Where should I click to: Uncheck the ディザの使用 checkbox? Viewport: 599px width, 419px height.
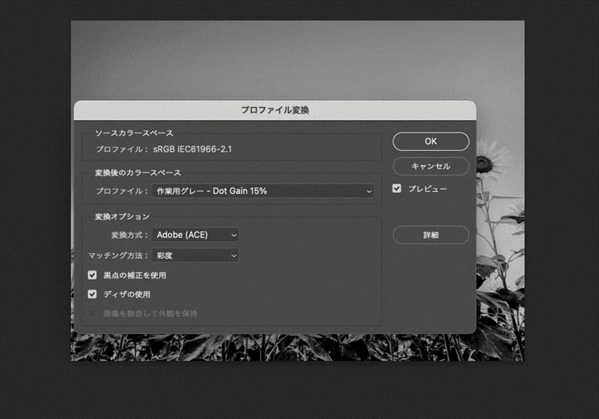coord(92,294)
